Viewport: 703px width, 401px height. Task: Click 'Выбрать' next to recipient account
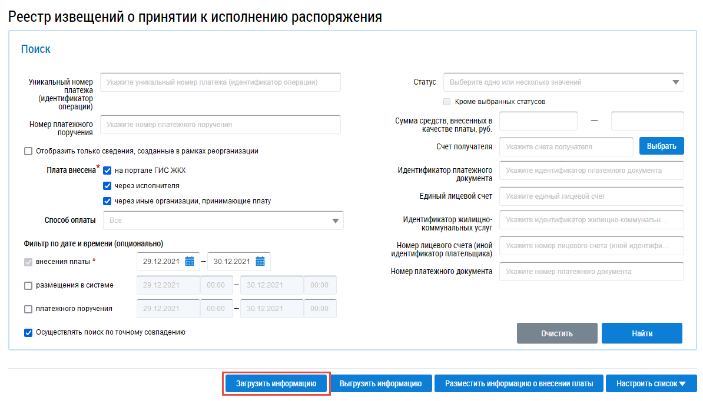pyautogui.click(x=661, y=146)
